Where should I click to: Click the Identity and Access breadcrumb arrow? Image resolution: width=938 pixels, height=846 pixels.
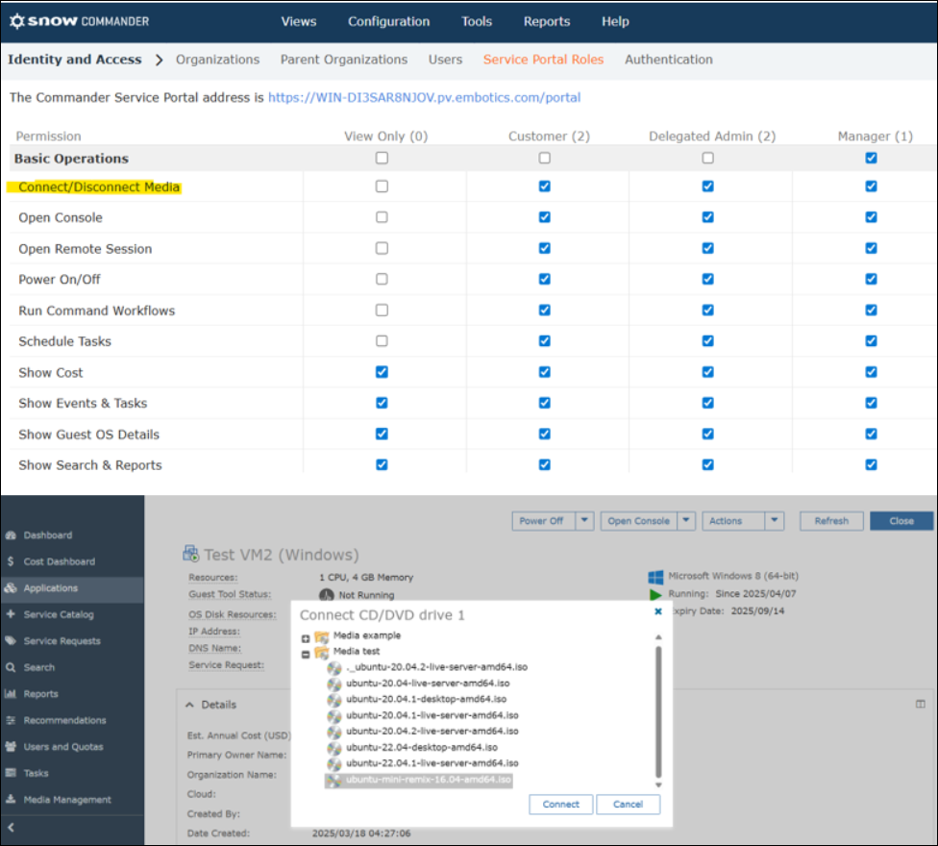click(x=159, y=60)
